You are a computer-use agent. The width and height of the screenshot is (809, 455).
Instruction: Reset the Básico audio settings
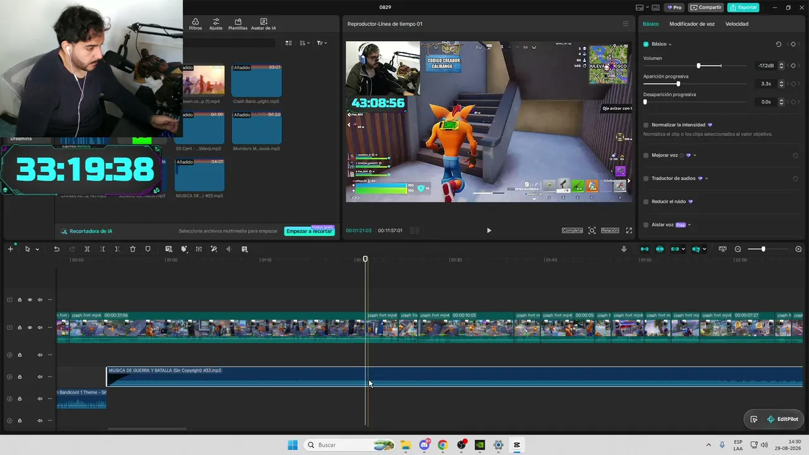[779, 44]
